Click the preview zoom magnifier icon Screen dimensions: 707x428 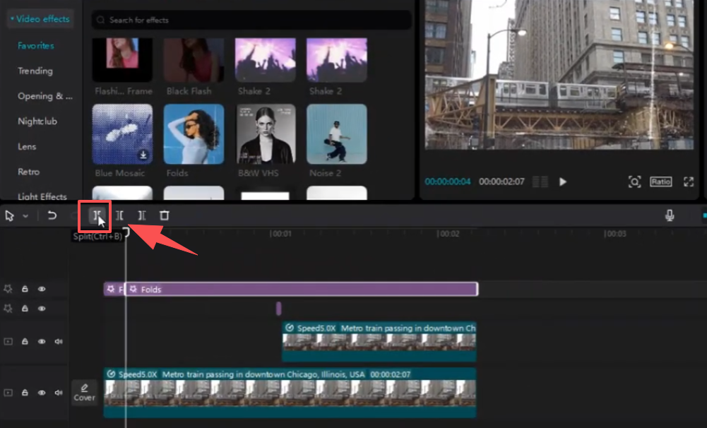634,182
